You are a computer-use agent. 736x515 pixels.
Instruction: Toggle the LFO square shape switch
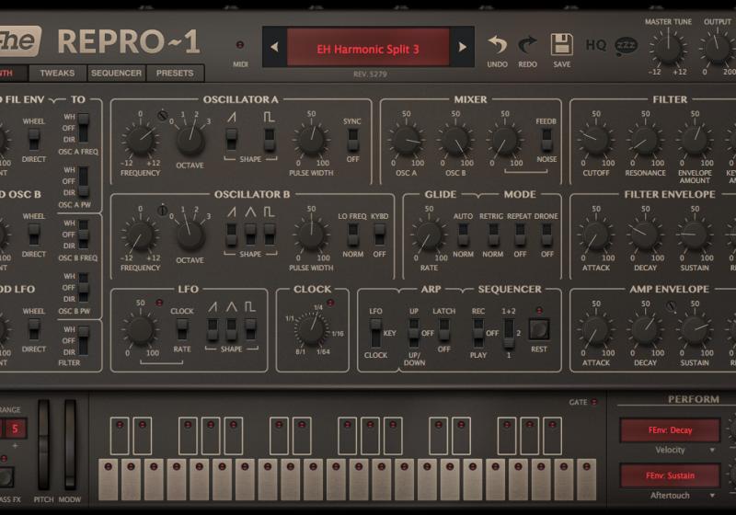(250, 329)
